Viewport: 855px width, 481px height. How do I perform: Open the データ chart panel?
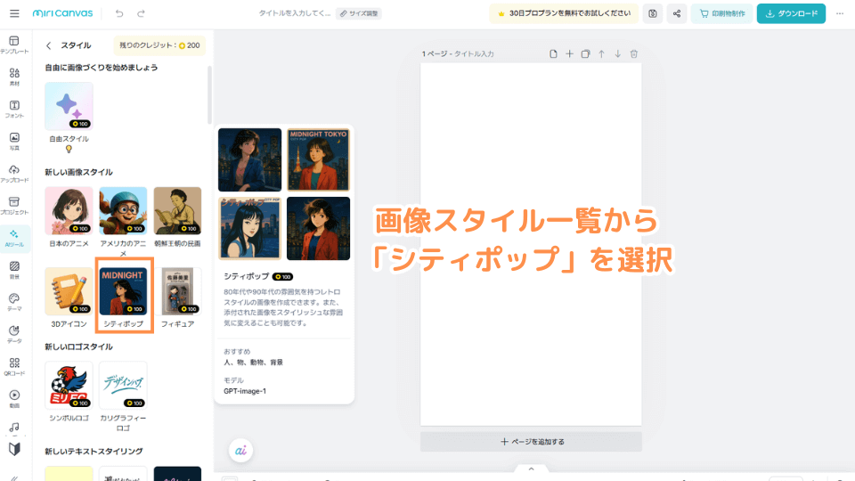click(x=15, y=334)
